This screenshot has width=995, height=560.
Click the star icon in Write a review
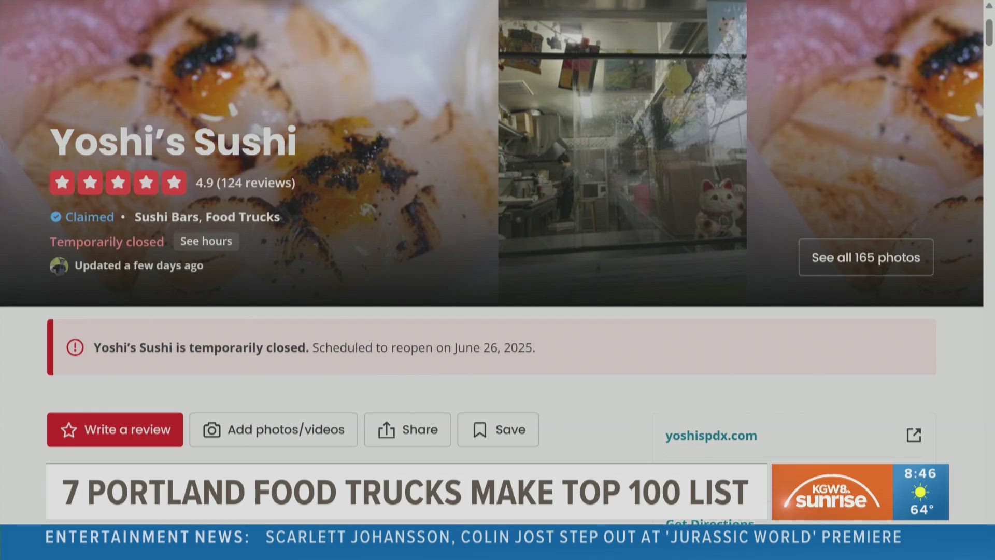tap(69, 430)
